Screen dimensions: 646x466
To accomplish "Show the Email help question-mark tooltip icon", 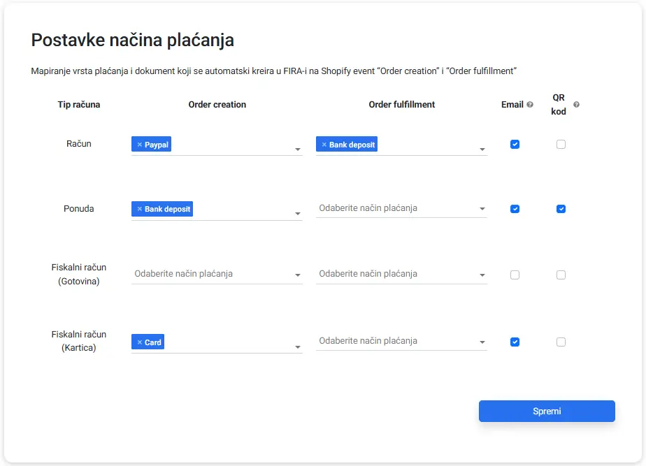I will tap(530, 105).
